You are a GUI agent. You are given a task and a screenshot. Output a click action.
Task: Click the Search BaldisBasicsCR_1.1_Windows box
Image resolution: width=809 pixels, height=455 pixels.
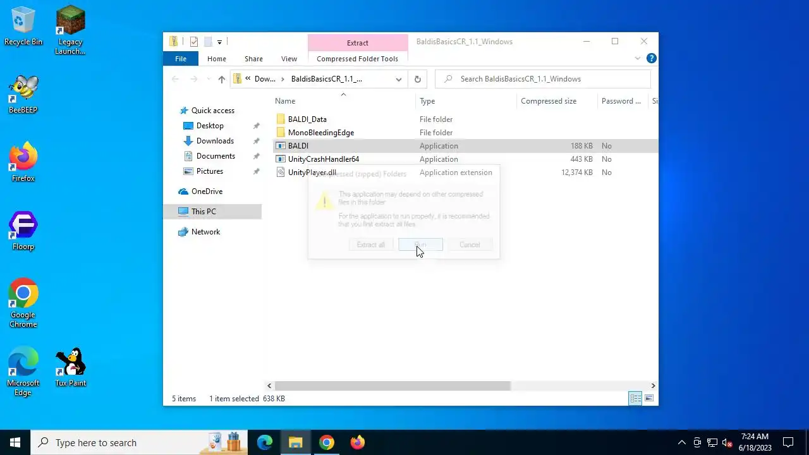(543, 79)
